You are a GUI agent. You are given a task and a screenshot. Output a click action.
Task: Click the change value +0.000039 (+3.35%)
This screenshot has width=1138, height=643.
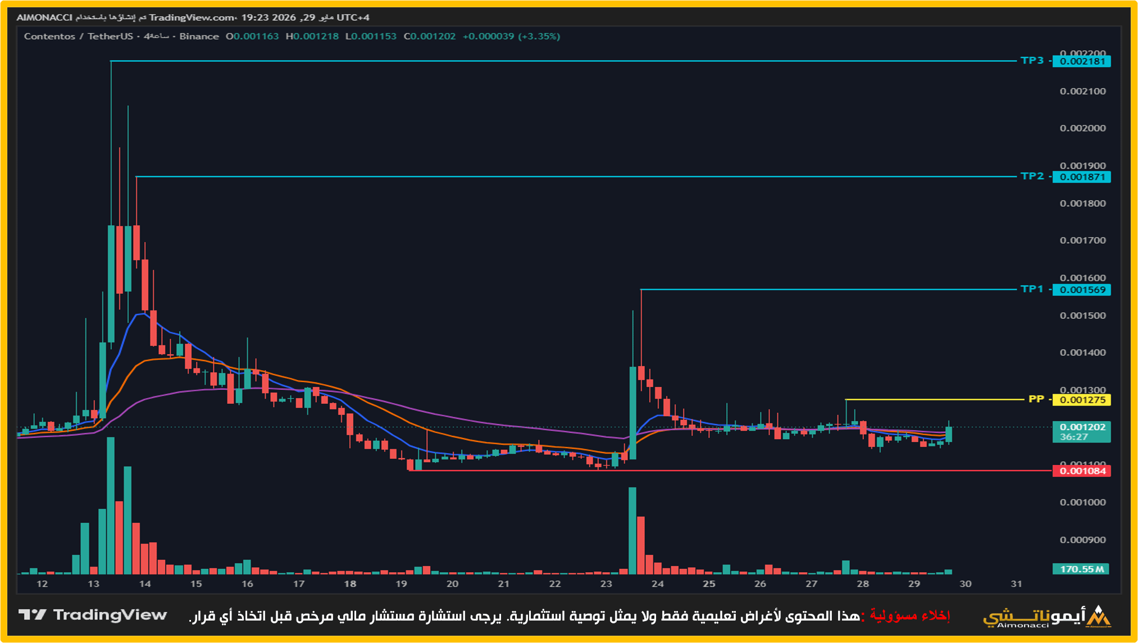511,37
